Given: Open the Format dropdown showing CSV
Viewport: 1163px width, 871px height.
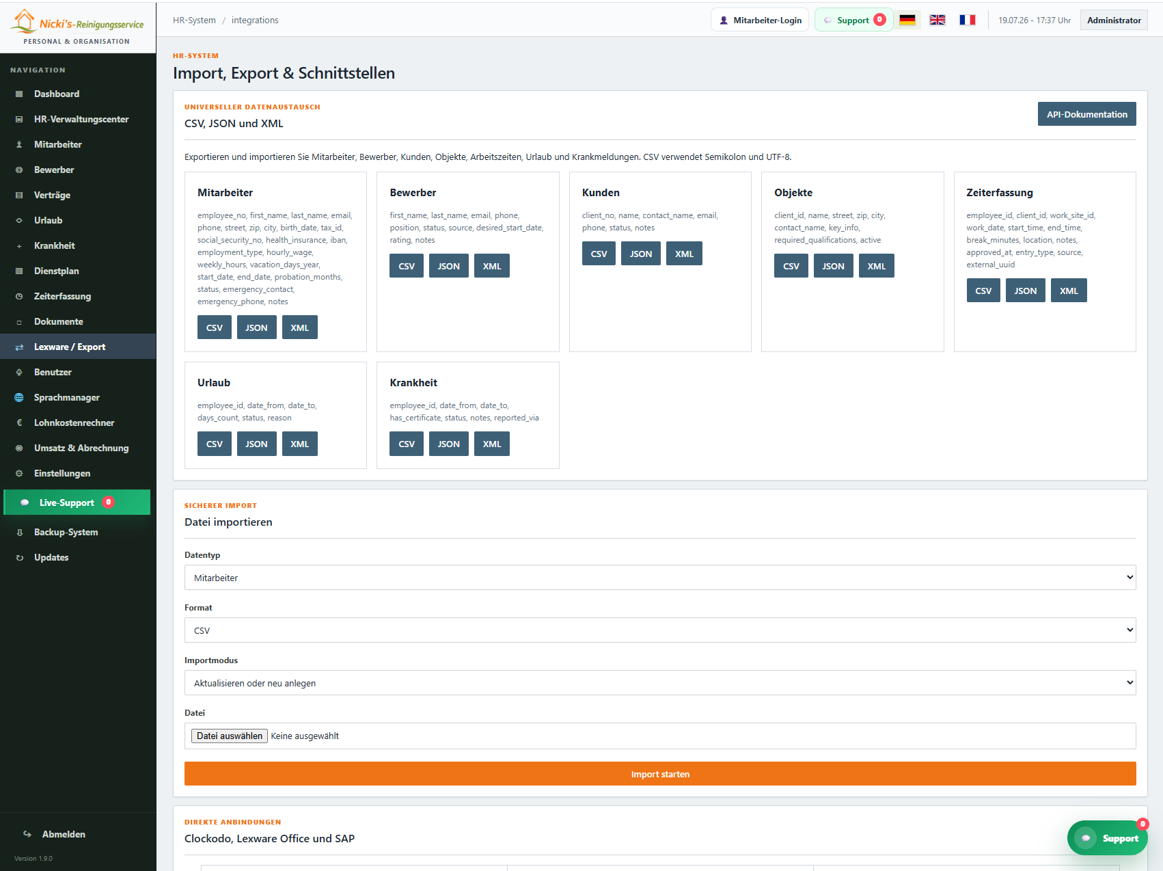Looking at the screenshot, I should click(x=660, y=630).
